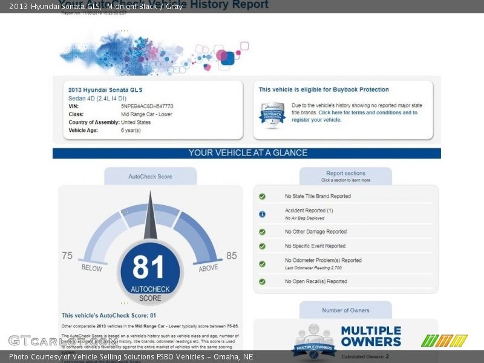Click the striped color logo at bottom right

[444, 341]
